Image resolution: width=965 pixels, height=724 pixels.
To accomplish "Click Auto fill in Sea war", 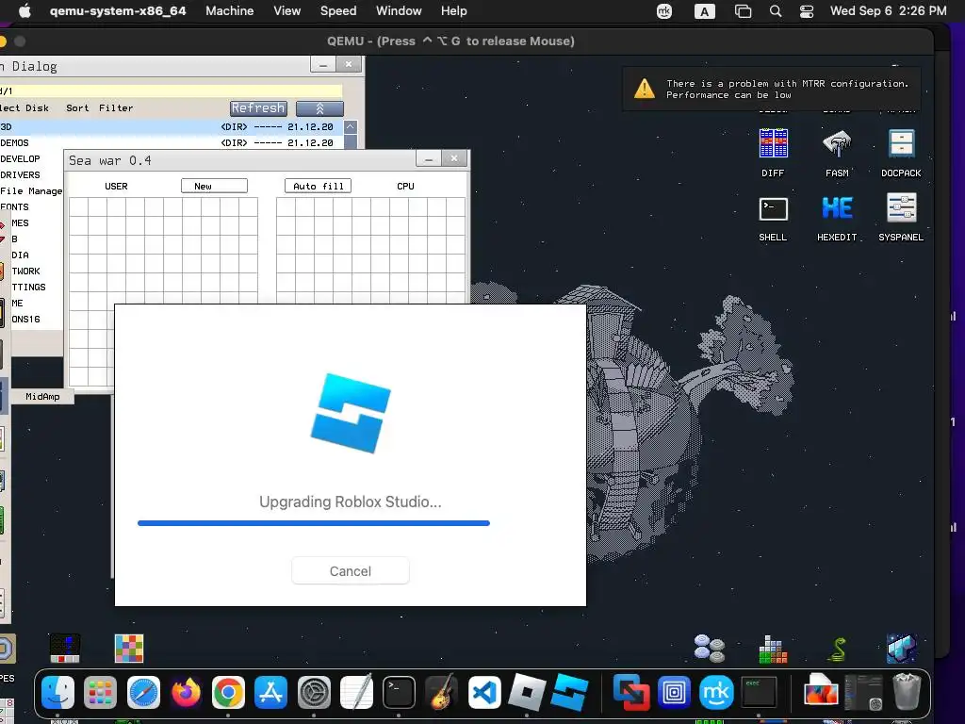I will [x=319, y=186].
